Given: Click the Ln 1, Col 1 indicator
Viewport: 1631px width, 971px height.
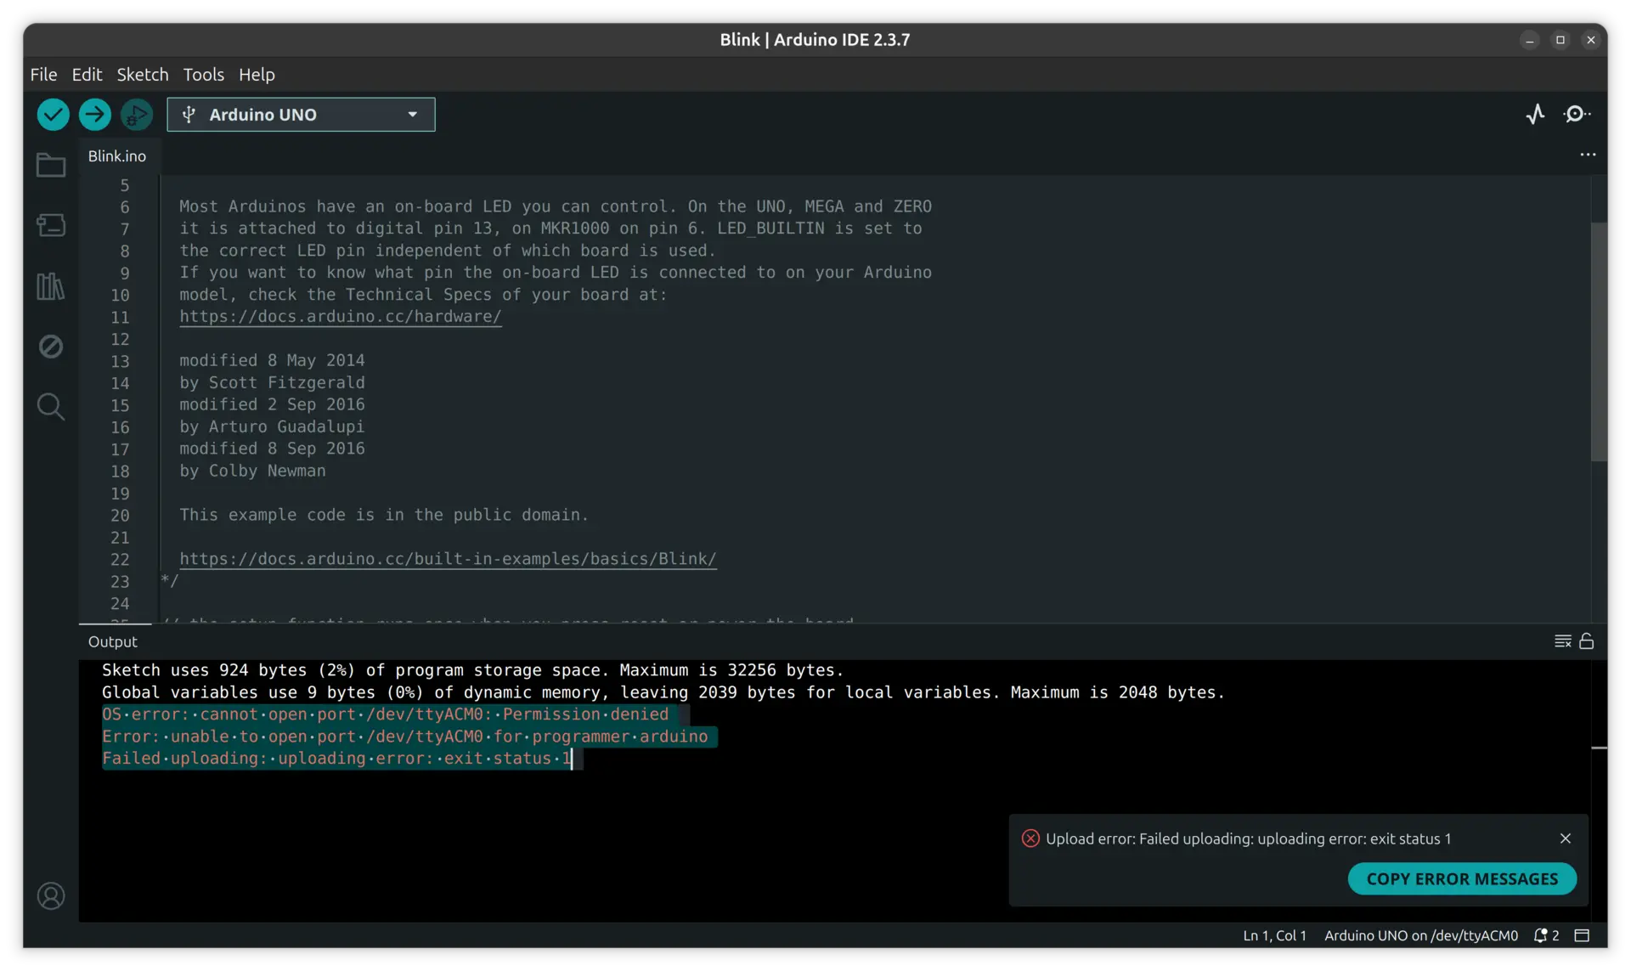Looking at the screenshot, I should [x=1274, y=935].
